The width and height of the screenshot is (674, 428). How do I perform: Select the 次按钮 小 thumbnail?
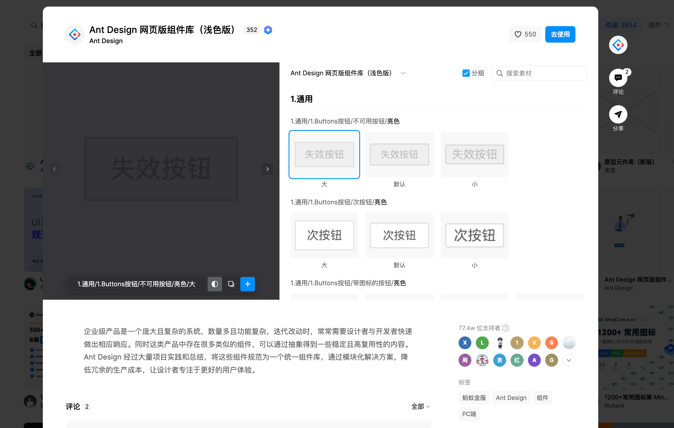coord(474,235)
